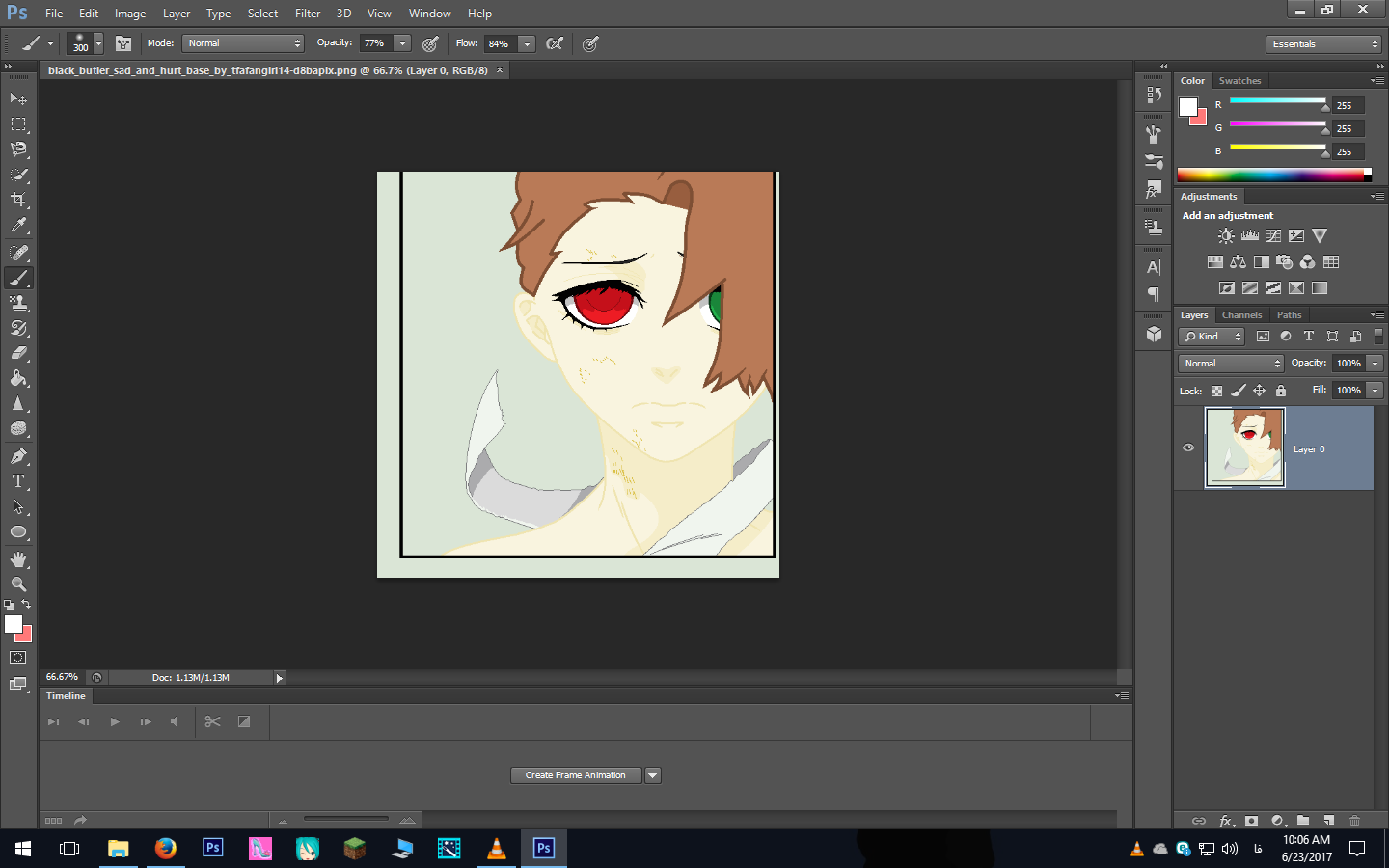
Task: Select the Hand tool
Action: (x=18, y=559)
